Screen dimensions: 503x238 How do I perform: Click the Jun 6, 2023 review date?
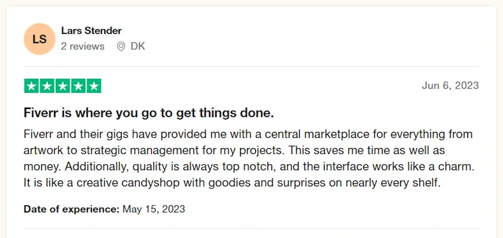pos(450,86)
